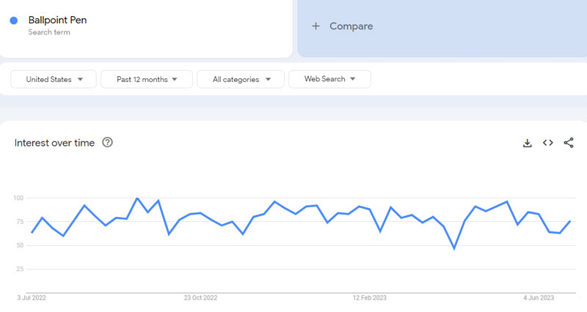
Task: Open help for Interest over time
Action: point(108,143)
